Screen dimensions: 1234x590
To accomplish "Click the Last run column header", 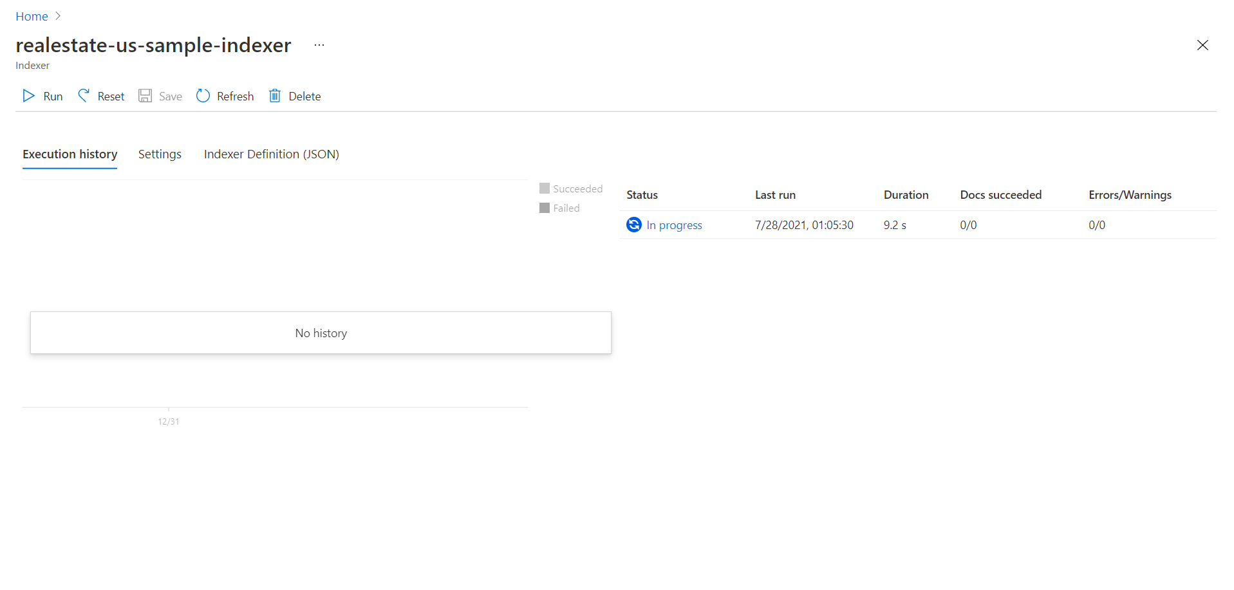I will (775, 195).
